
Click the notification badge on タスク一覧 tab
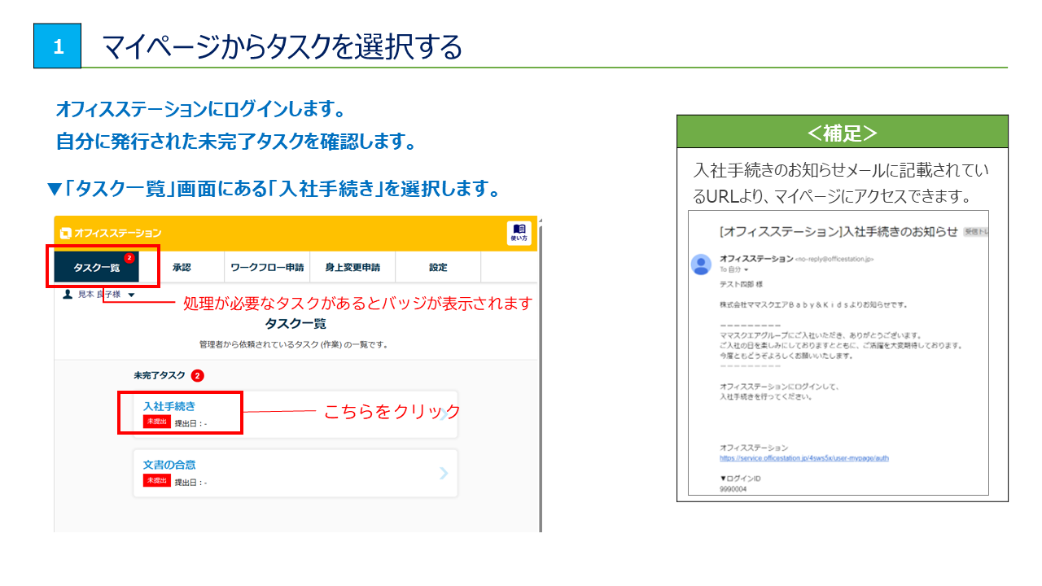[x=129, y=258]
